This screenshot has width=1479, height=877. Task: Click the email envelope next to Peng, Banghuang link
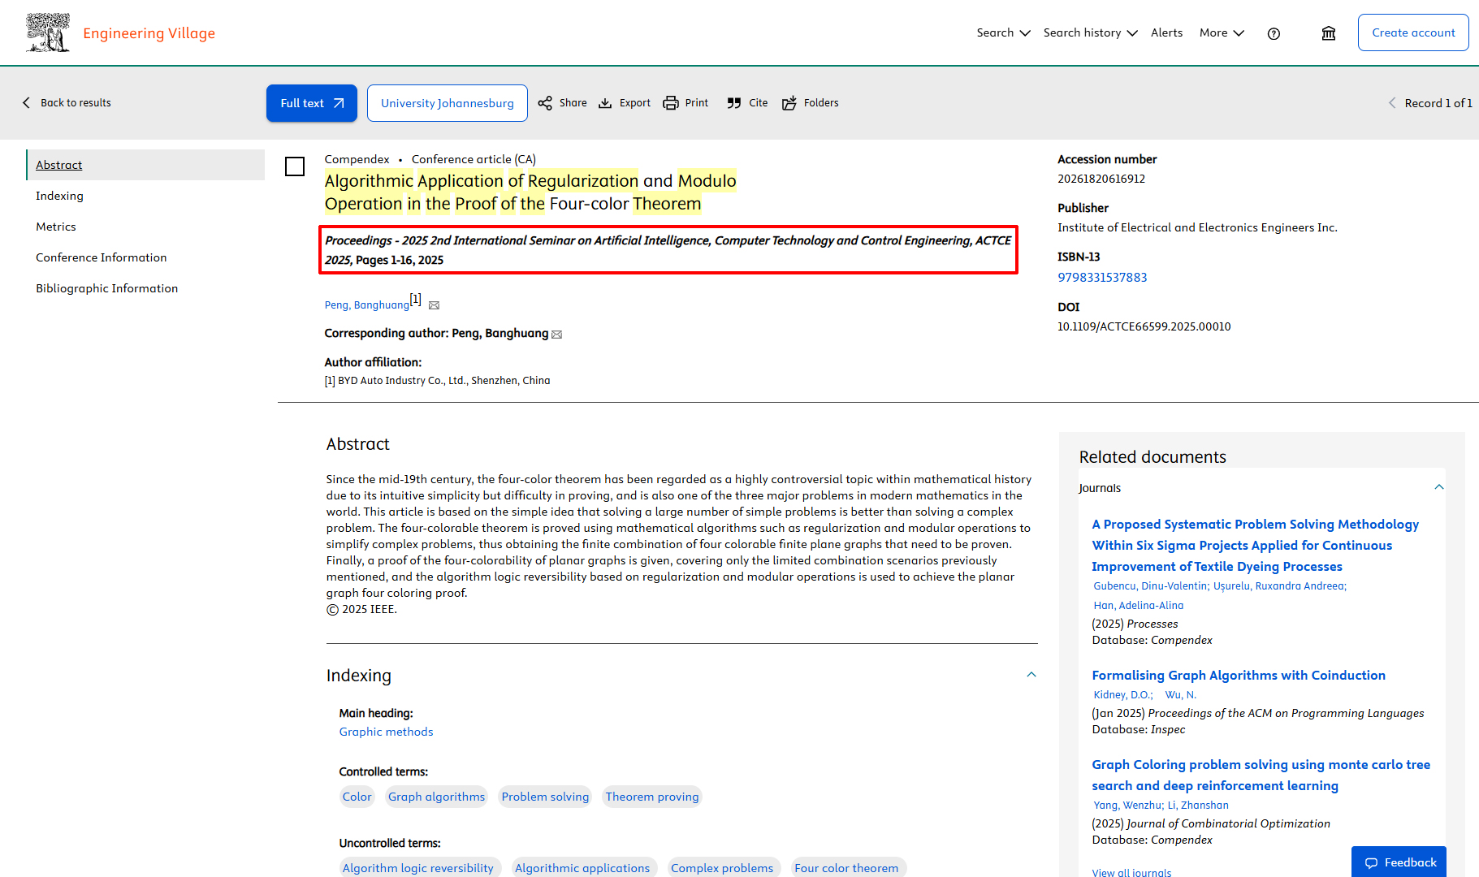click(434, 305)
